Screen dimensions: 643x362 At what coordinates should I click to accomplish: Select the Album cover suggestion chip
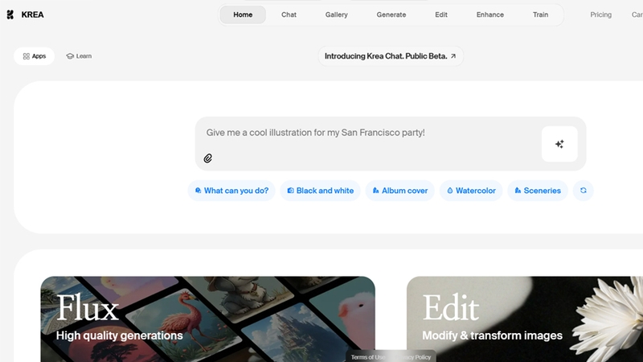pos(399,191)
